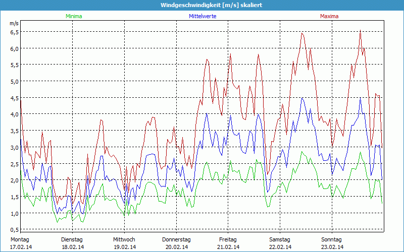This screenshot has width=404, height=252.
Task: Click the m/s unit label on the y-axis
Action: (x=14, y=24)
